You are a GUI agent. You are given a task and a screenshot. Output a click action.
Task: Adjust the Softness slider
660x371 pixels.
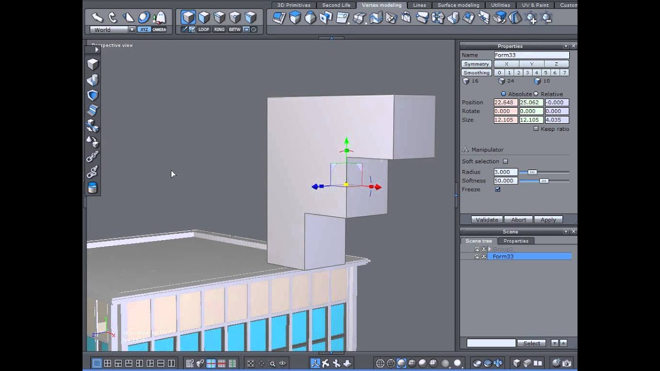click(x=544, y=181)
